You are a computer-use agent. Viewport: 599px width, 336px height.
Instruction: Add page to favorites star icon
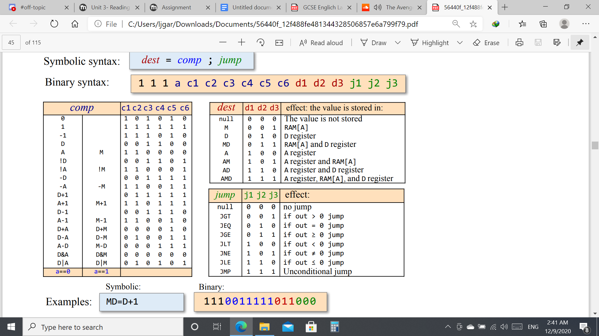(473, 24)
